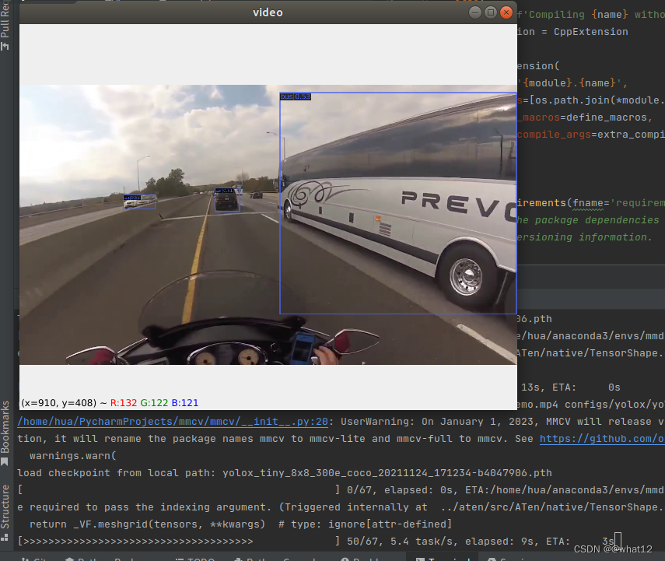Minimize the video window
This screenshot has width=665, height=561.
point(475,12)
